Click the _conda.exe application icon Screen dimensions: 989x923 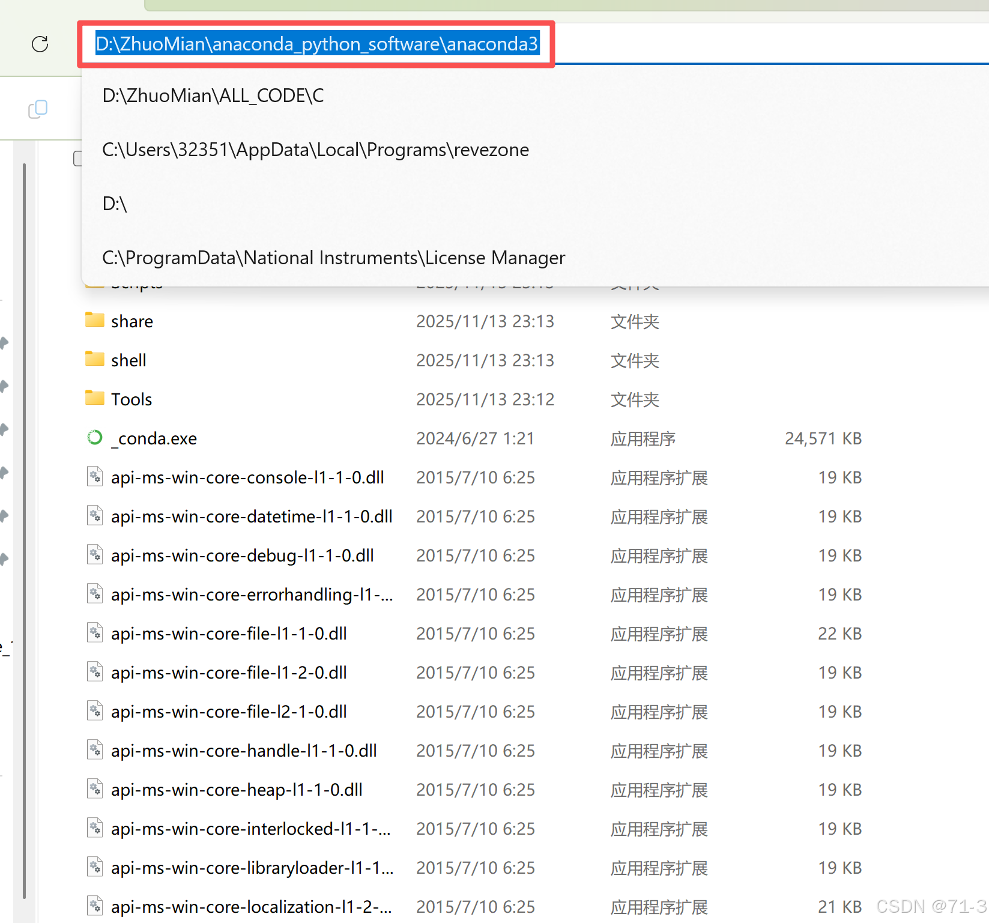(95, 437)
